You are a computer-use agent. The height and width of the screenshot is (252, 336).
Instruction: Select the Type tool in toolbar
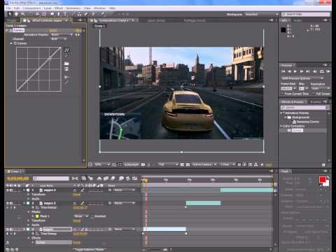65,14
